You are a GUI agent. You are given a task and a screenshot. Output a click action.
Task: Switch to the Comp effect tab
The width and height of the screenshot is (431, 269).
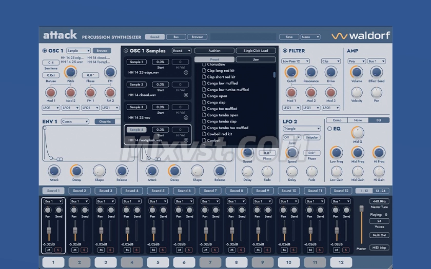tap(337, 120)
